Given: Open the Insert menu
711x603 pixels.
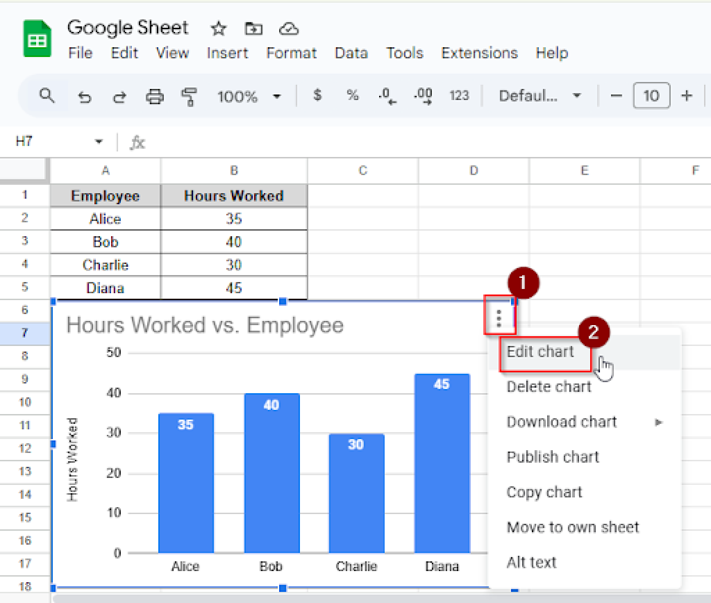Looking at the screenshot, I should (227, 53).
